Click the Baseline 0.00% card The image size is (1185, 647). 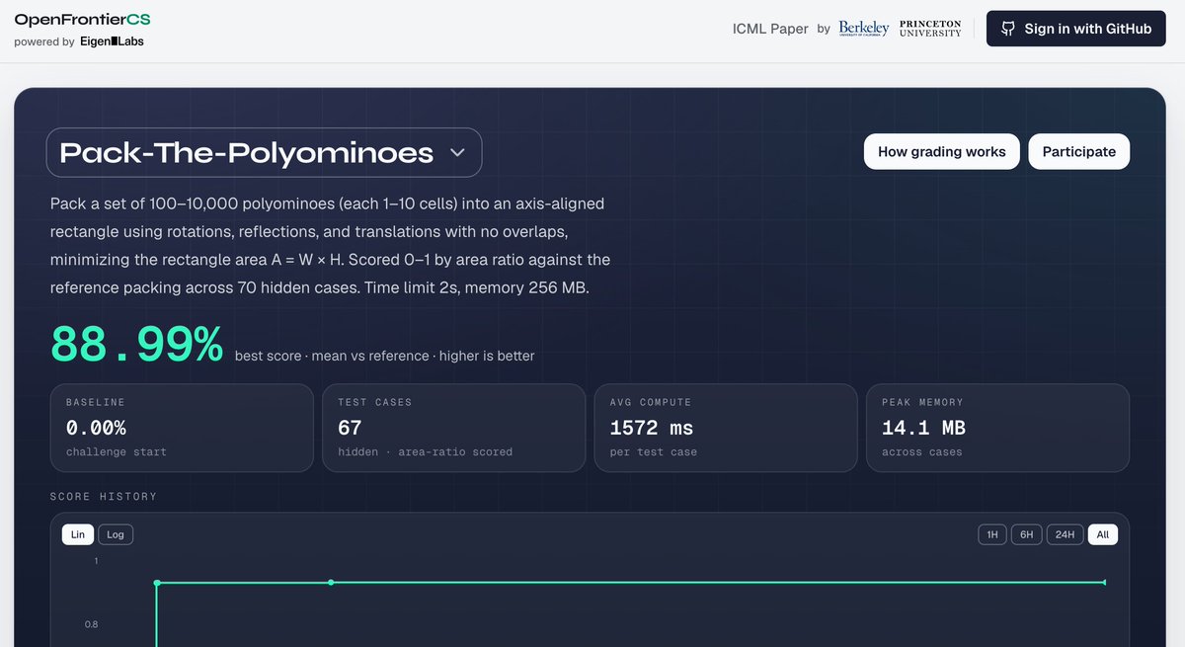[181, 428]
